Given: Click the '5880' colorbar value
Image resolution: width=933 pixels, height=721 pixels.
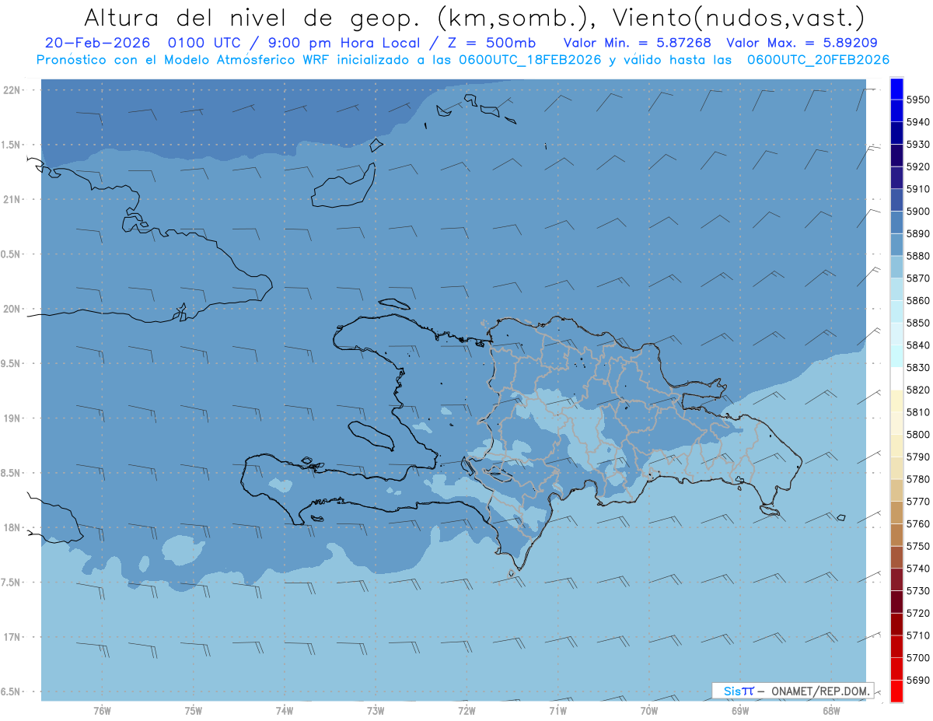Looking at the screenshot, I should click(918, 256).
